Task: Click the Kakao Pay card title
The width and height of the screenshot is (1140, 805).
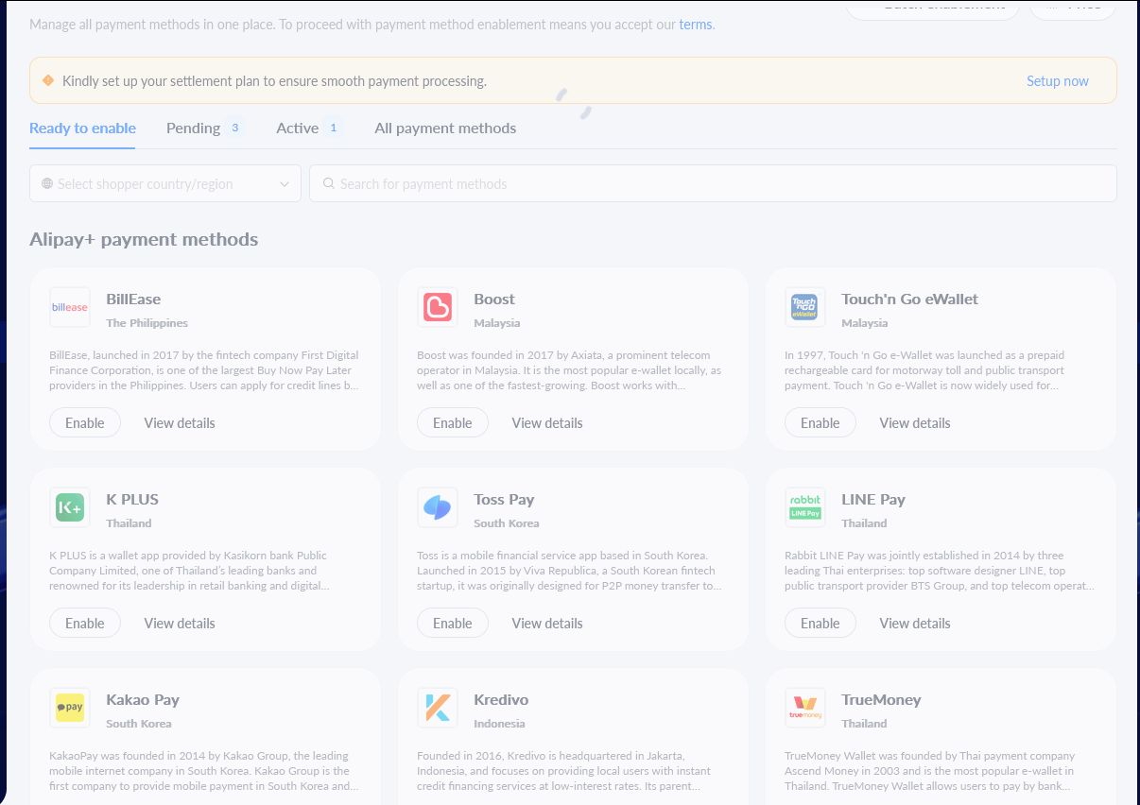Action: (x=143, y=700)
